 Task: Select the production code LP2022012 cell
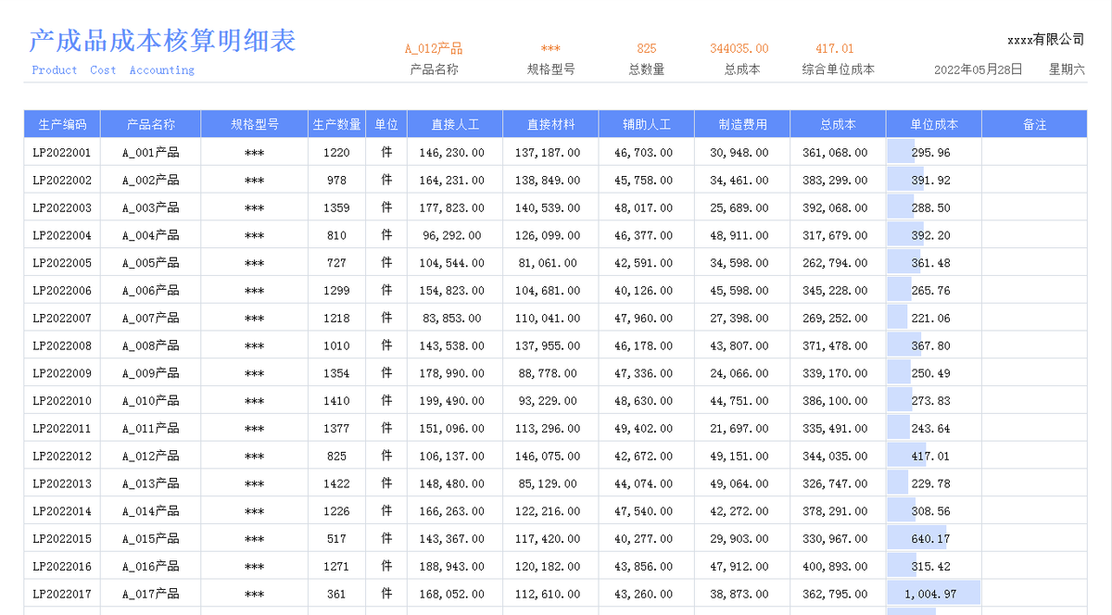pos(61,456)
